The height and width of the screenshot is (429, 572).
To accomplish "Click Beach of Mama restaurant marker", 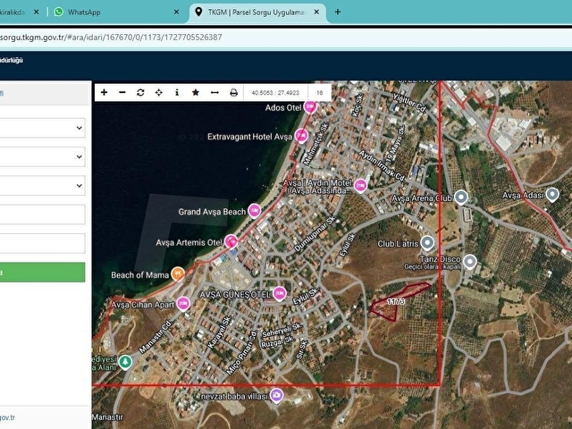I will [x=178, y=274].
